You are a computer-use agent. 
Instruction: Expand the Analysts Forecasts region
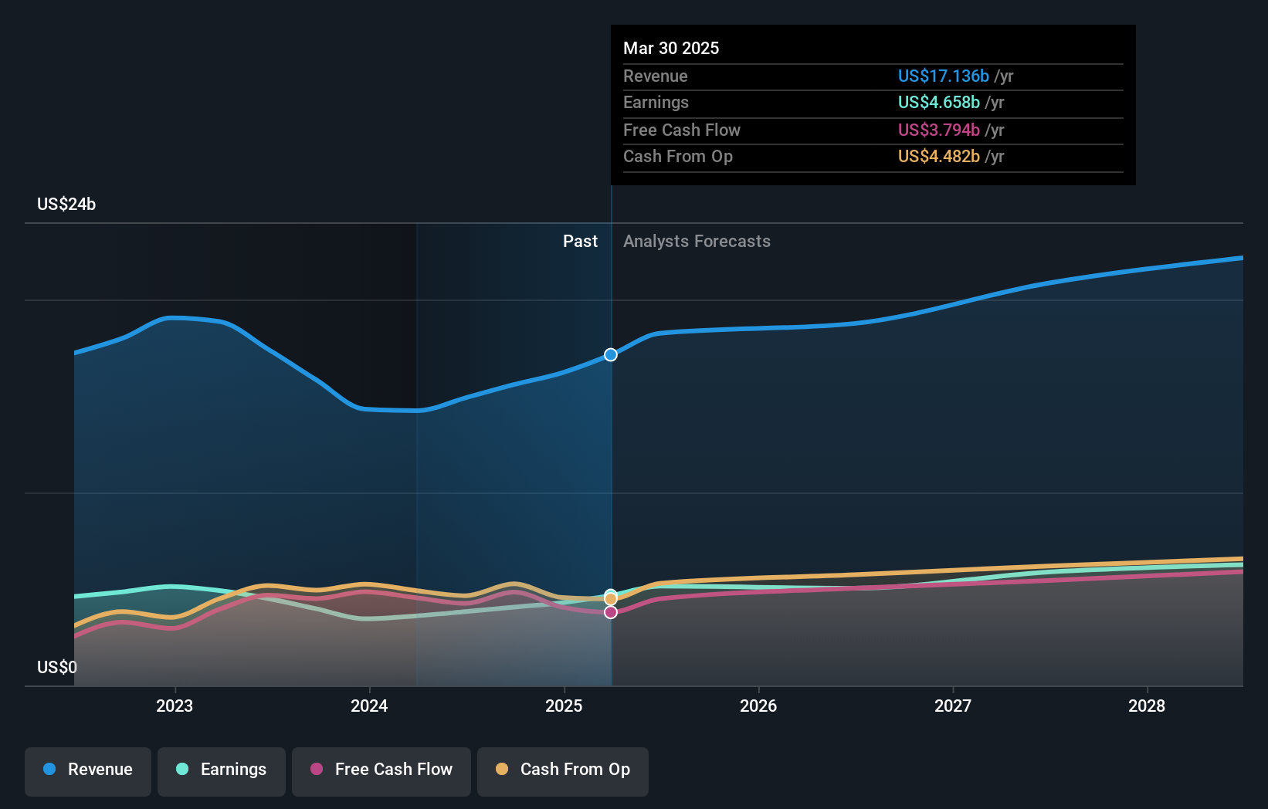(x=697, y=241)
